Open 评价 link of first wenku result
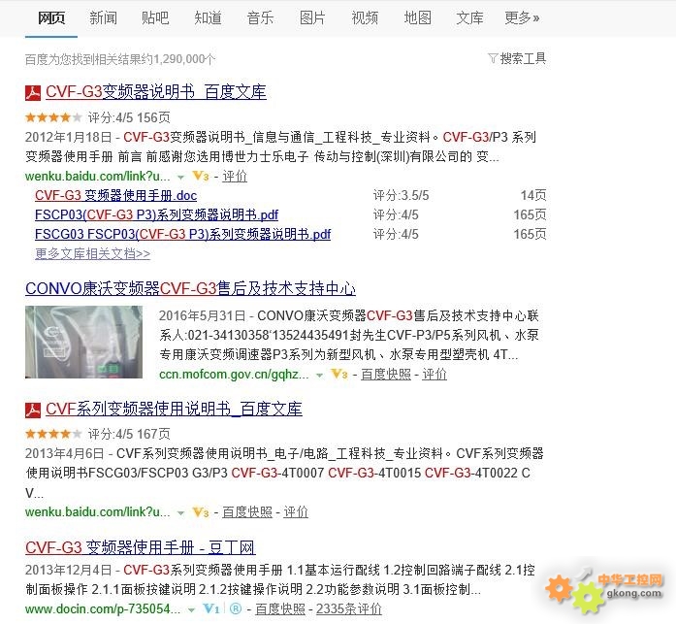 (235, 176)
